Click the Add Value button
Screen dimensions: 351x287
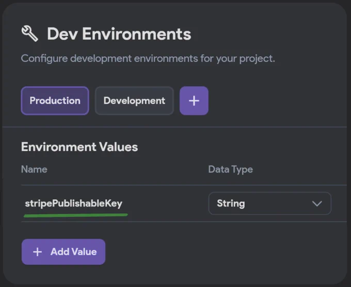click(x=63, y=252)
